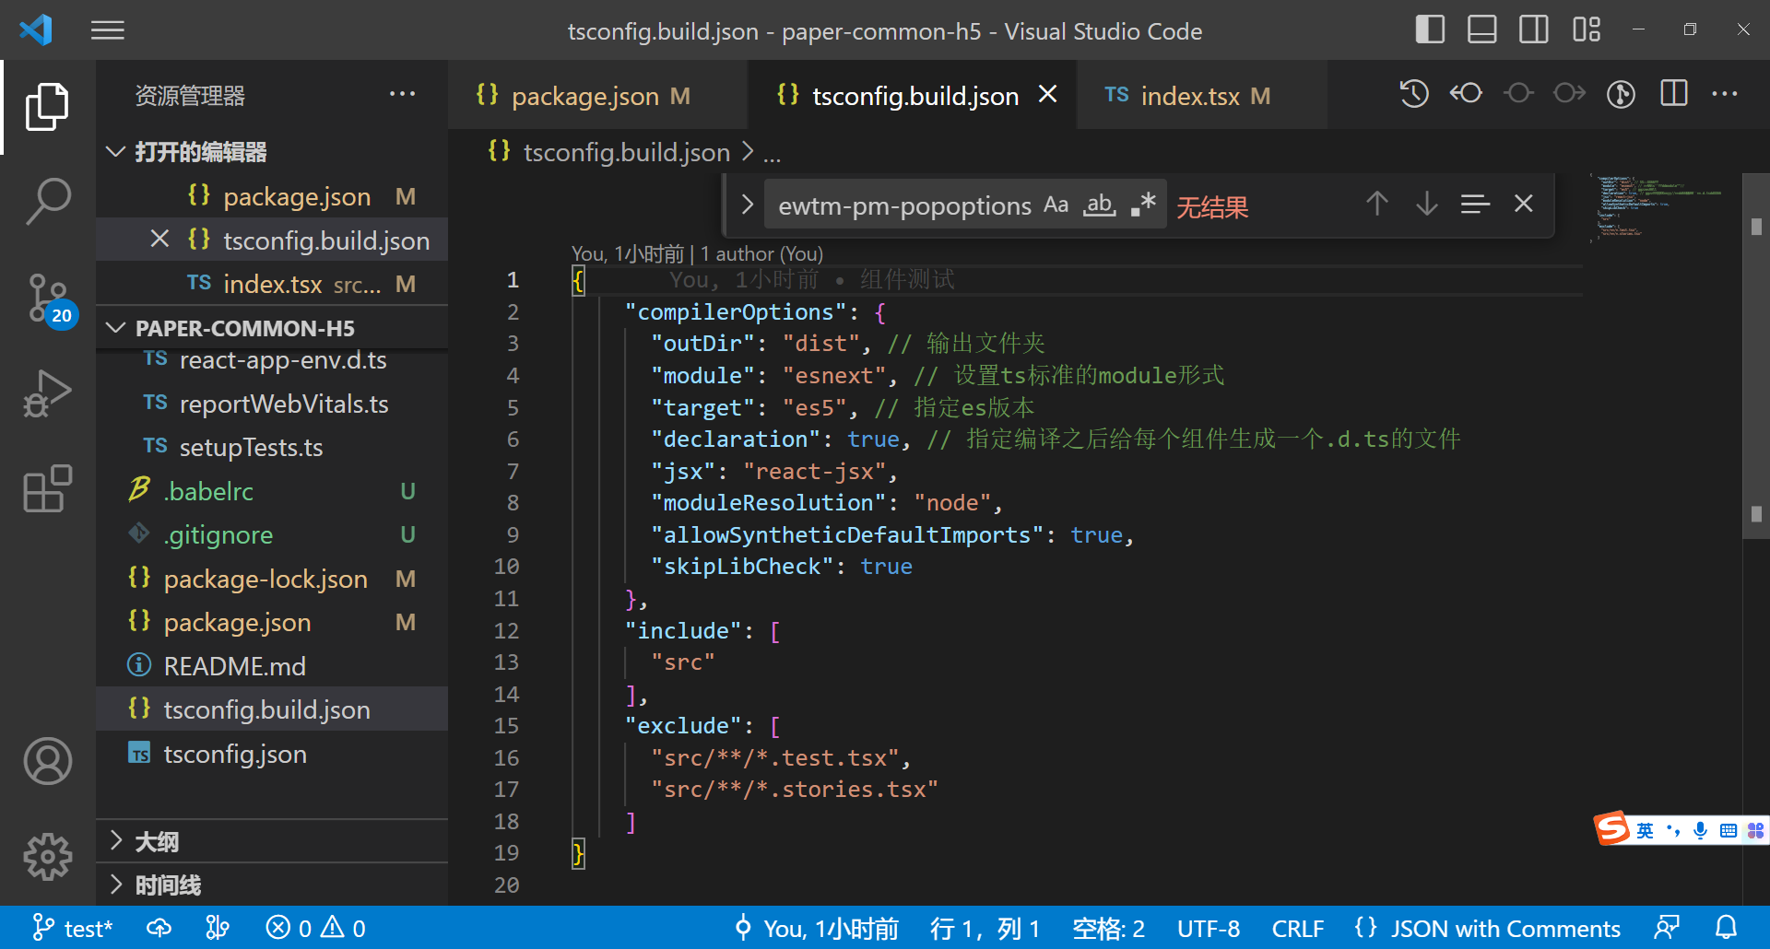Open .gitignore file in explorer
Viewport: 1770px width, 949px height.
(x=272, y=534)
